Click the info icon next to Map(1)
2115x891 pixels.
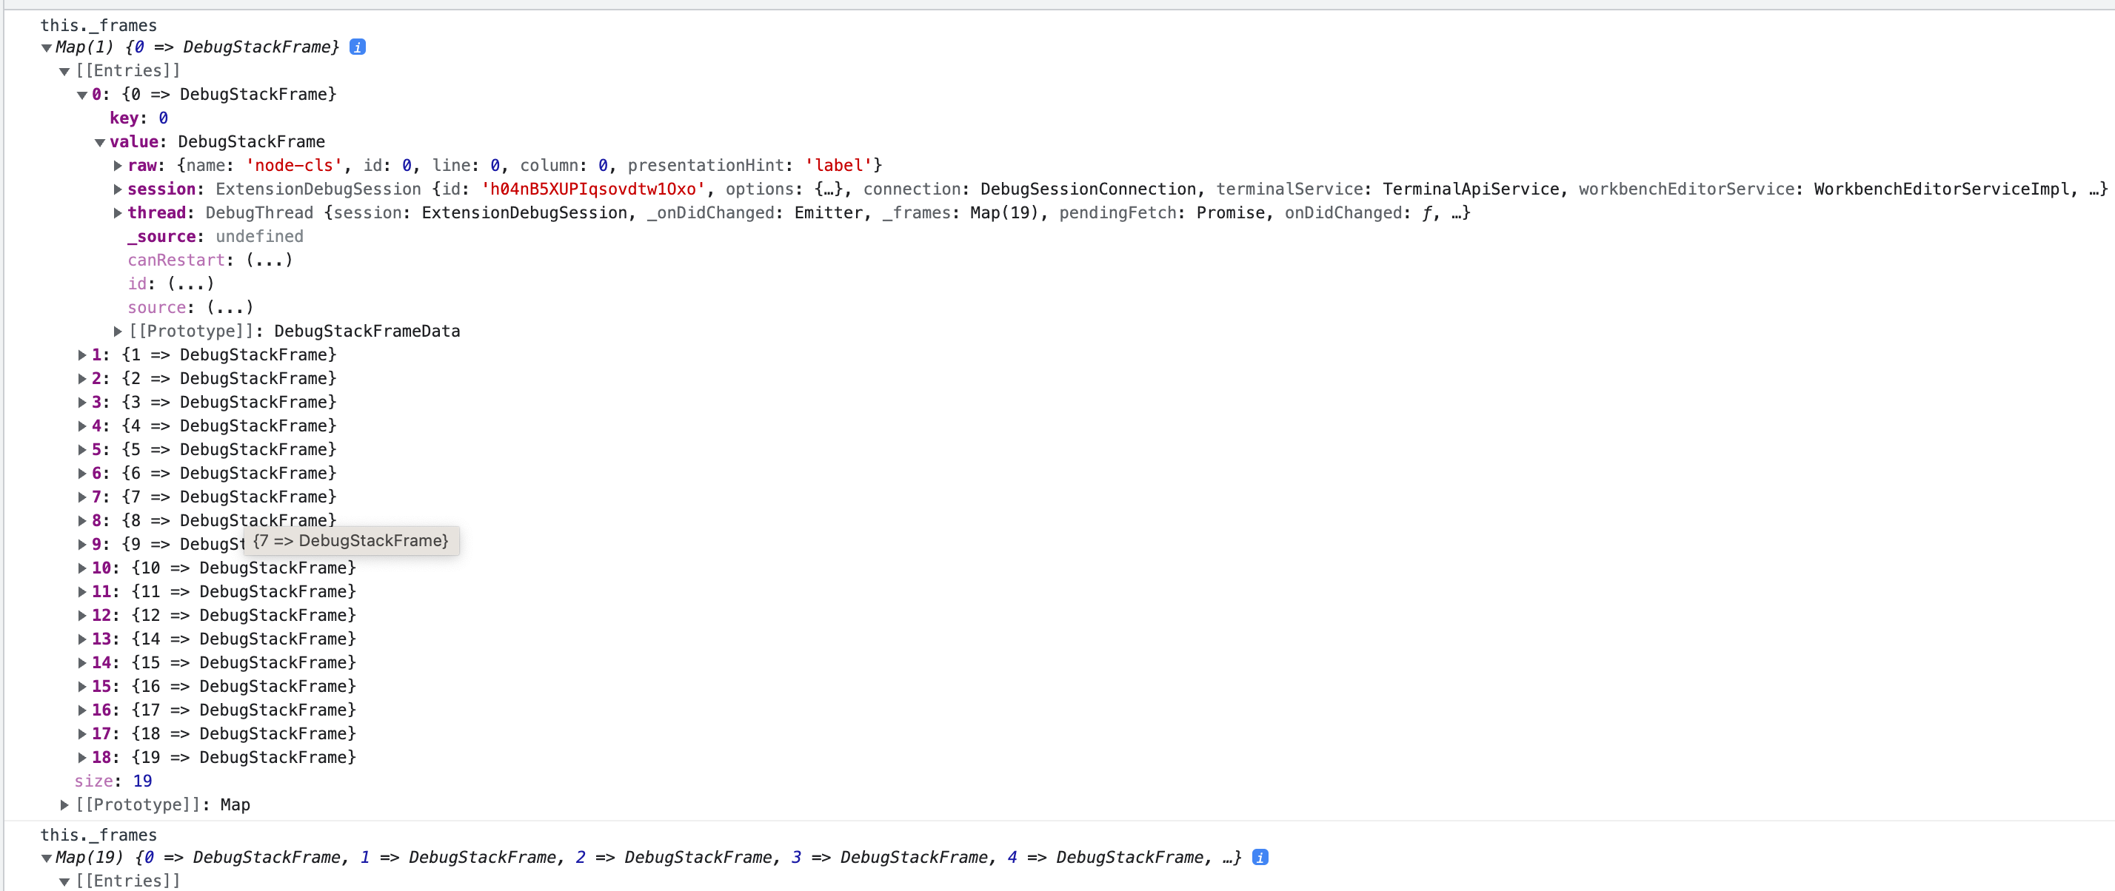tap(357, 47)
